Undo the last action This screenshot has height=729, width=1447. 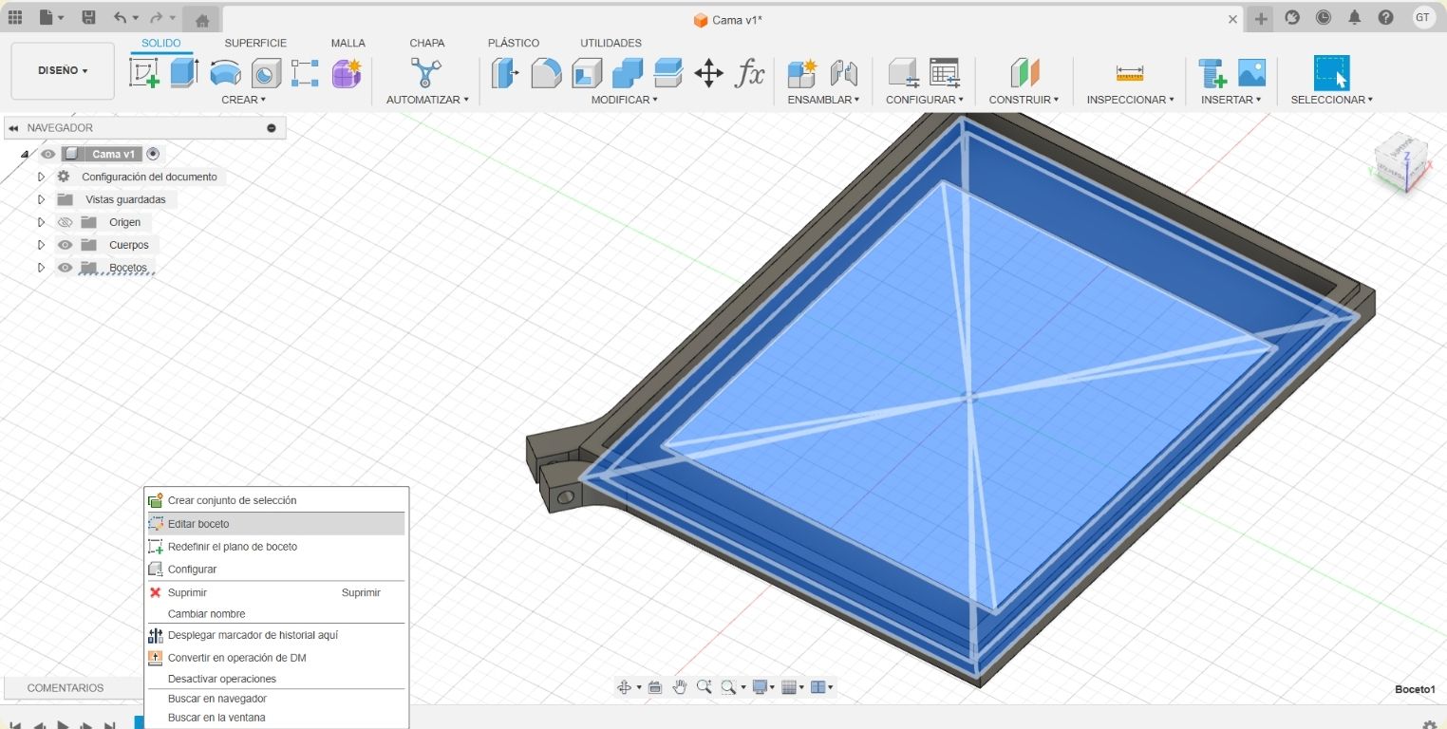(x=120, y=18)
